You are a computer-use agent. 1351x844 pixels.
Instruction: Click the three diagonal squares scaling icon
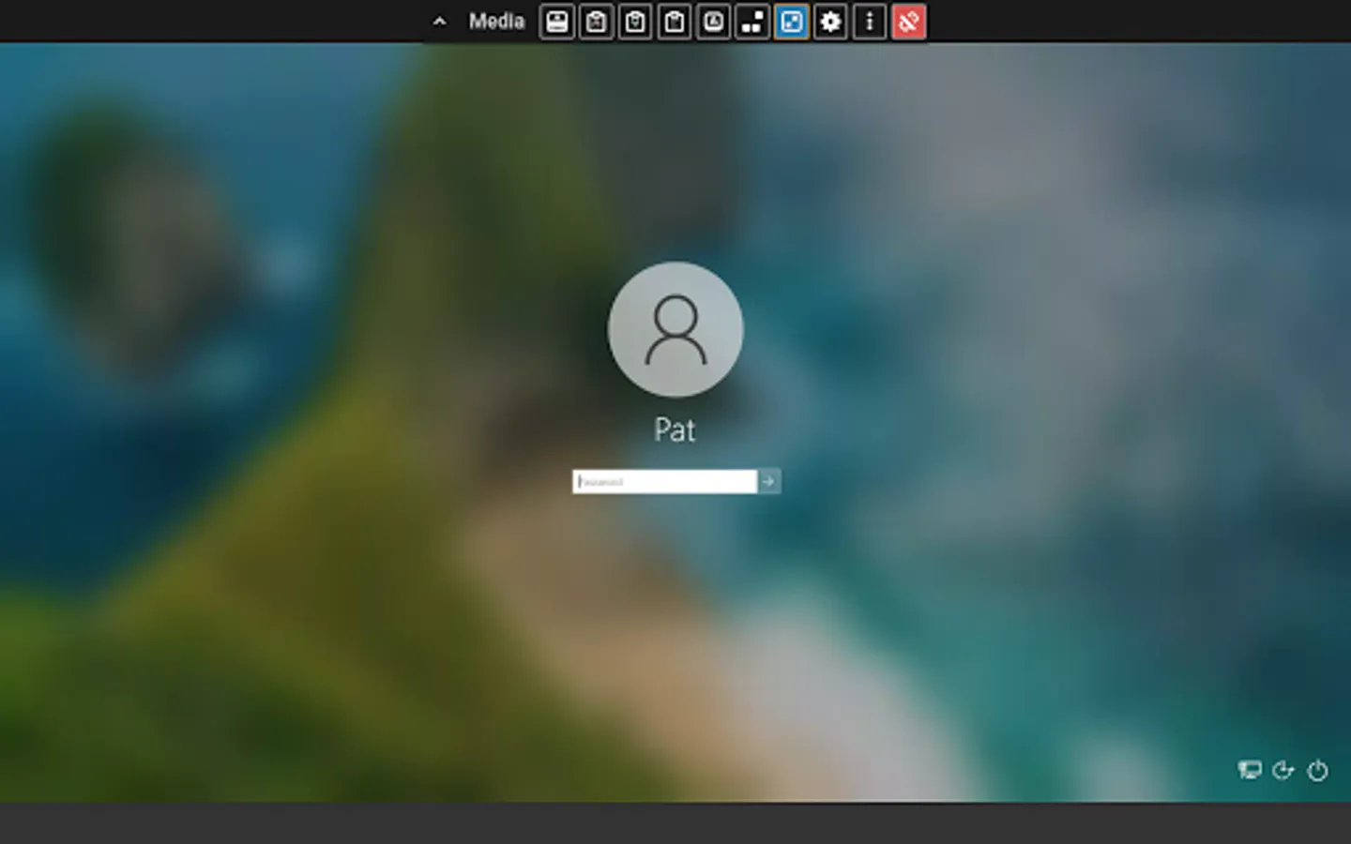tap(752, 22)
